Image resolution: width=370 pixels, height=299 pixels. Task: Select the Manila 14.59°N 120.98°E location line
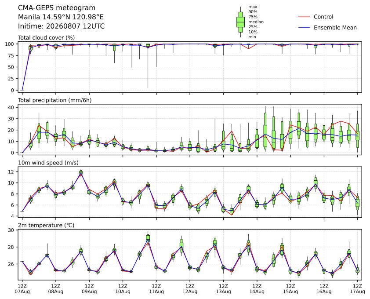[x=61, y=17]
